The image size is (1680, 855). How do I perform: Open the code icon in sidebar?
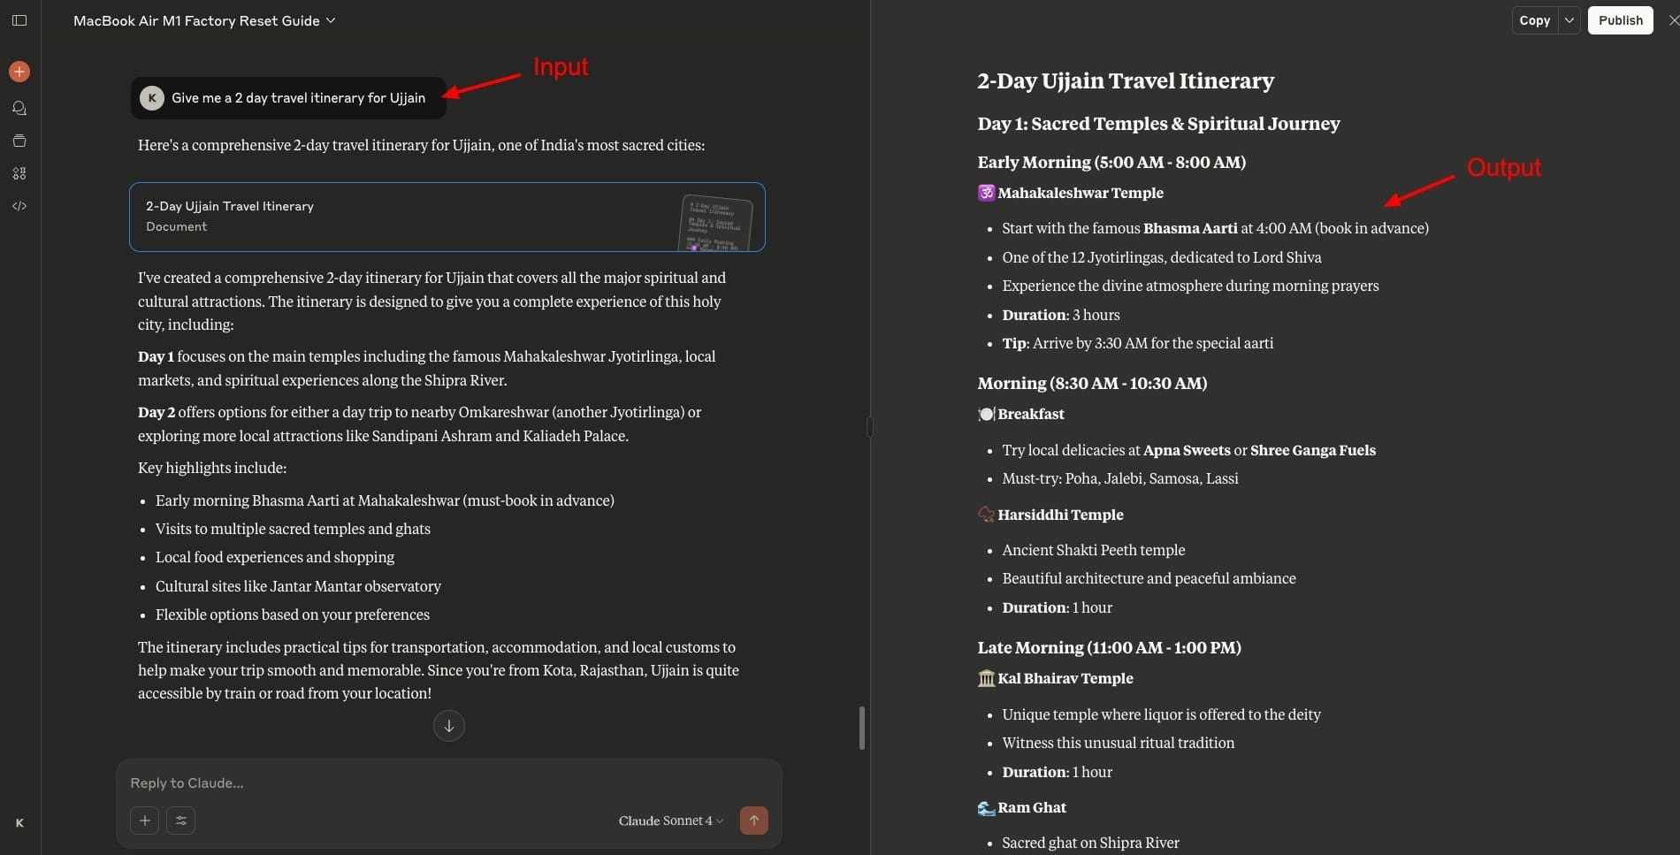tap(19, 206)
